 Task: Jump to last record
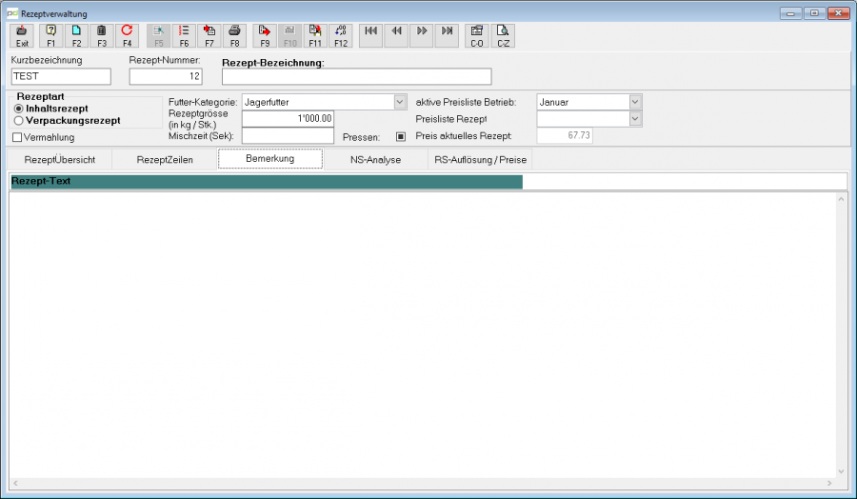[x=448, y=36]
